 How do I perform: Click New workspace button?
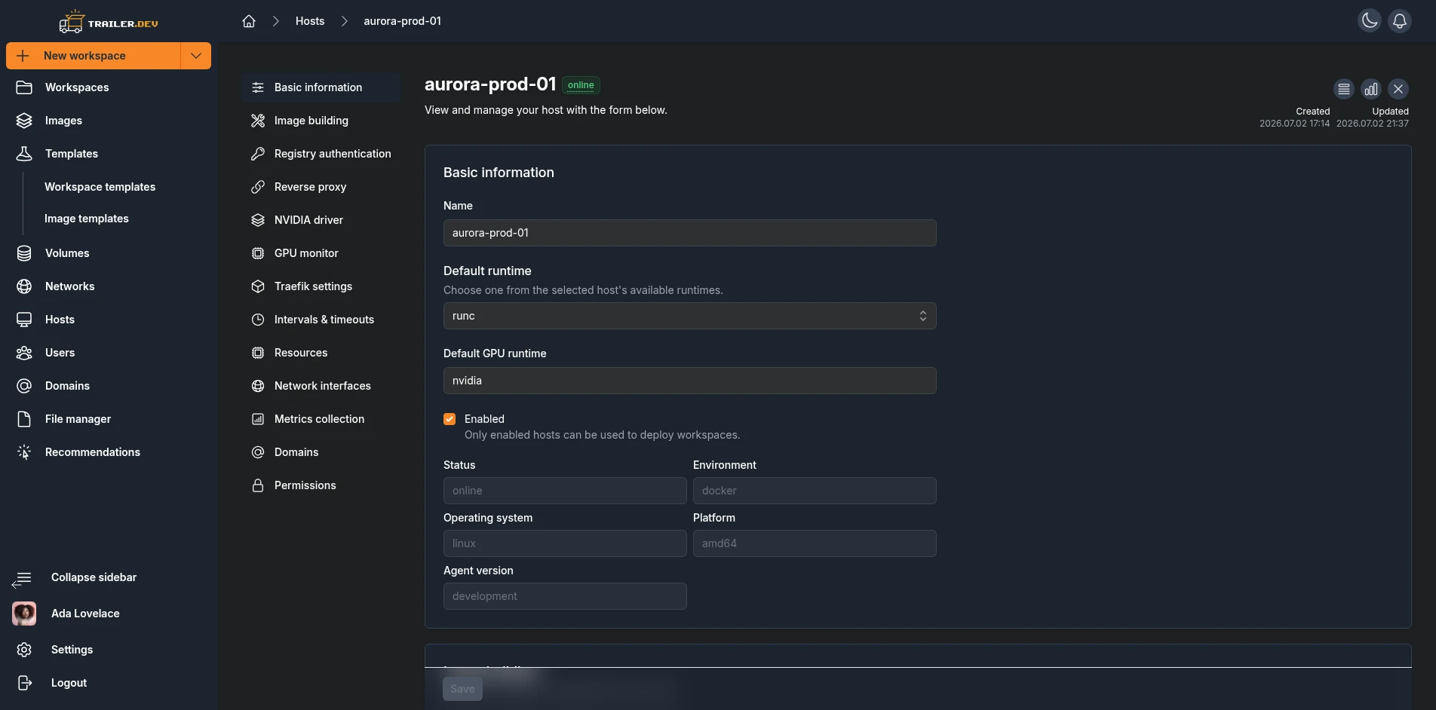pos(94,56)
